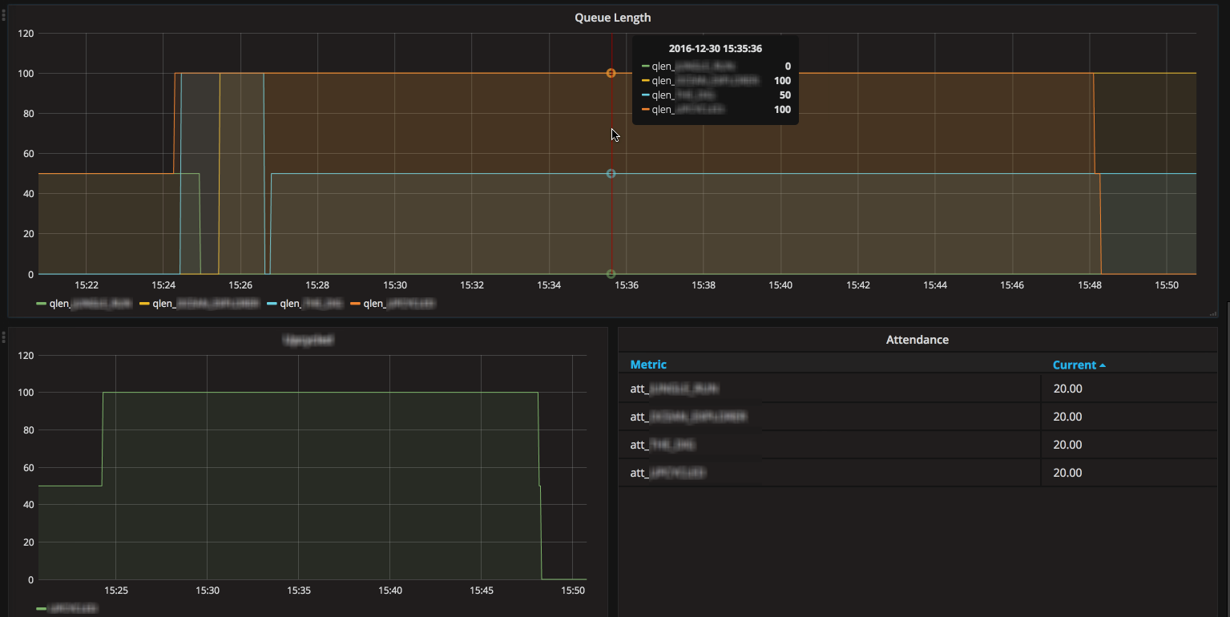Viewport: 1230px width, 617px height.
Task: Click the 15:50 label on Queue Length axis
Action: [1166, 285]
